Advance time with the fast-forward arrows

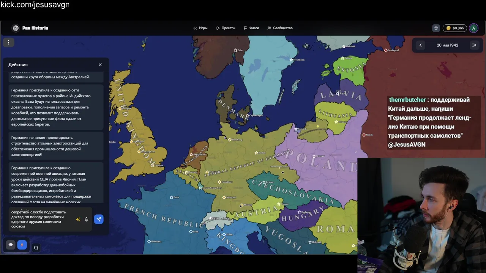[x=474, y=45]
